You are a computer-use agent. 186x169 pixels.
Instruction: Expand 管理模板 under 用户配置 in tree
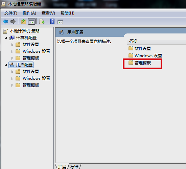click(12, 85)
